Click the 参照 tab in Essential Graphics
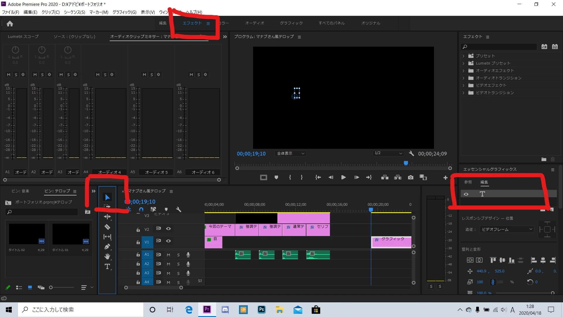This screenshot has height=317, width=563. (468, 182)
